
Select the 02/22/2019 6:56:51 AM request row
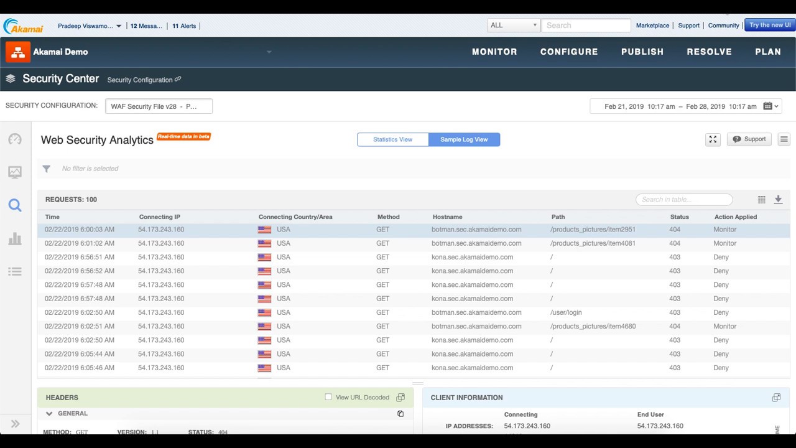pos(414,257)
